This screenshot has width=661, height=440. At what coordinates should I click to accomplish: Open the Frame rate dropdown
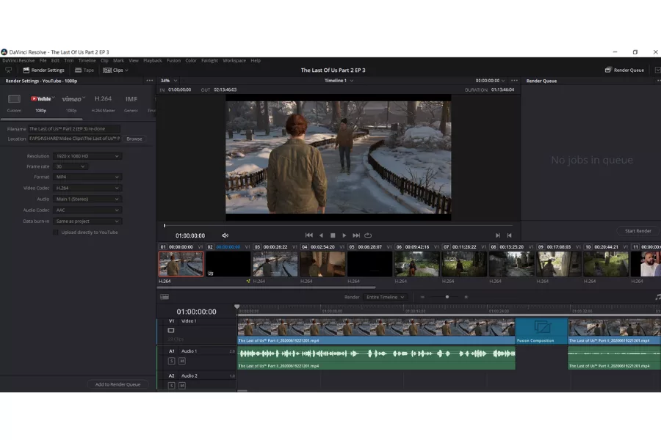click(70, 166)
